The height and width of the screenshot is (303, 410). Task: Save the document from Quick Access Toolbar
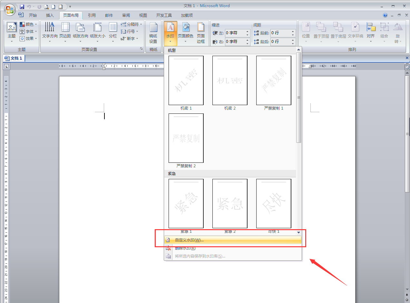[22, 6]
